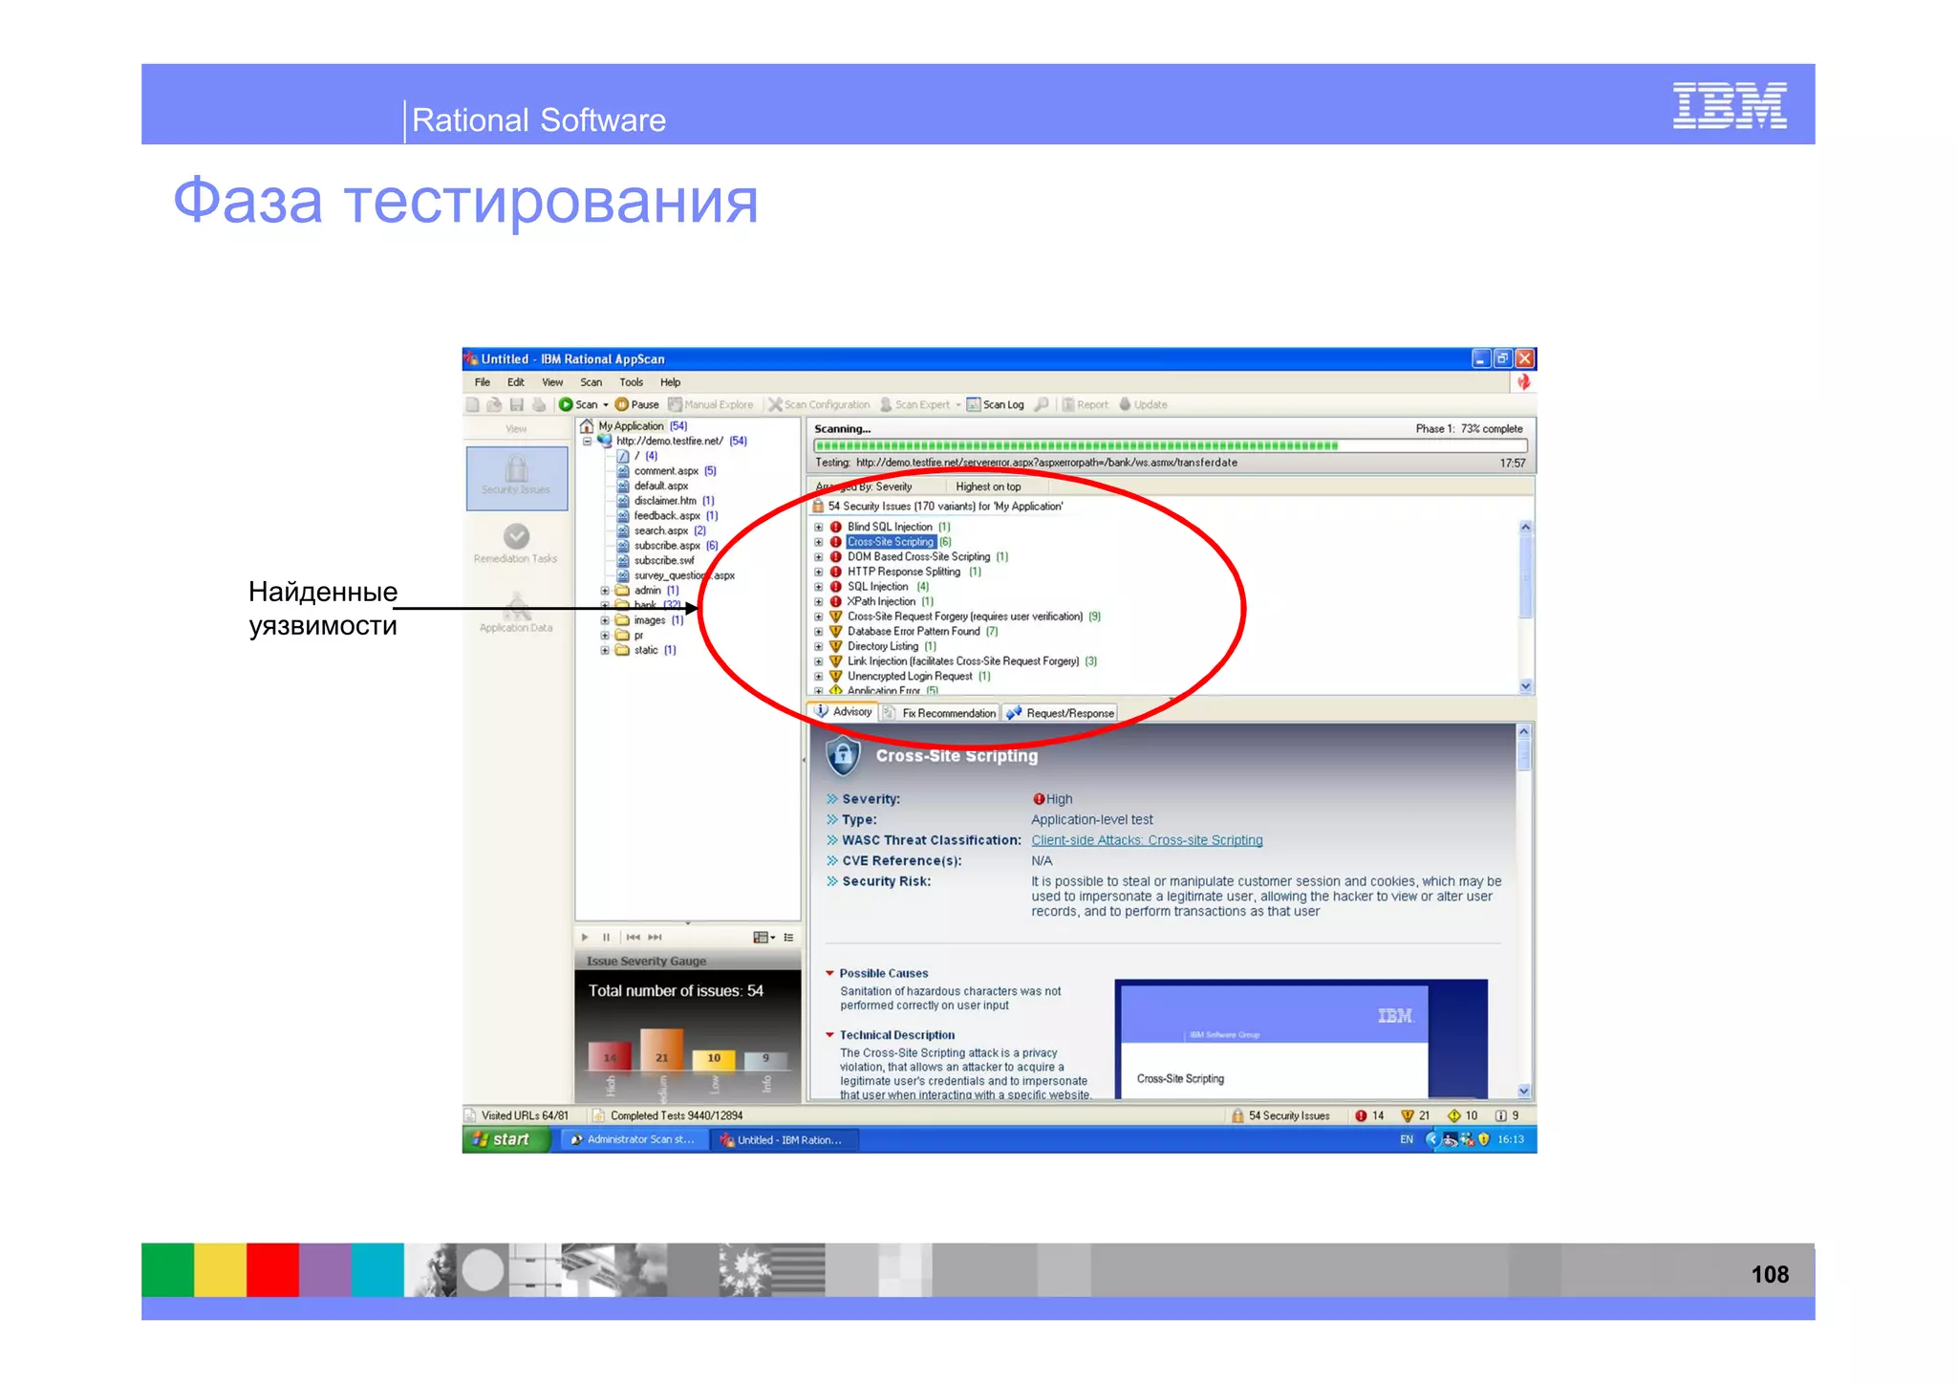Expand the Blind SQL Injection issue
Image resolution: width=1957 pixels, height=1384 pixels.
pyautogui.click(x=819, y=527)
